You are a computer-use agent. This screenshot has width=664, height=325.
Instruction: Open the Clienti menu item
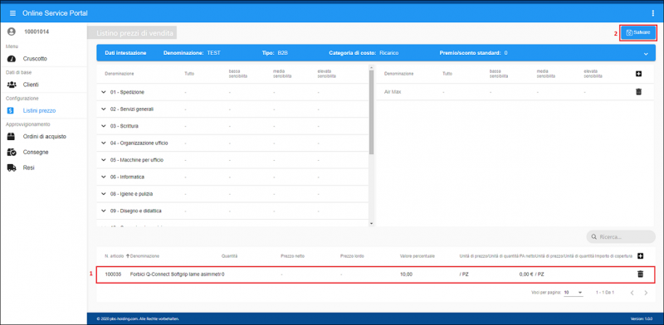pyautogui.click(x=31, y=85)
